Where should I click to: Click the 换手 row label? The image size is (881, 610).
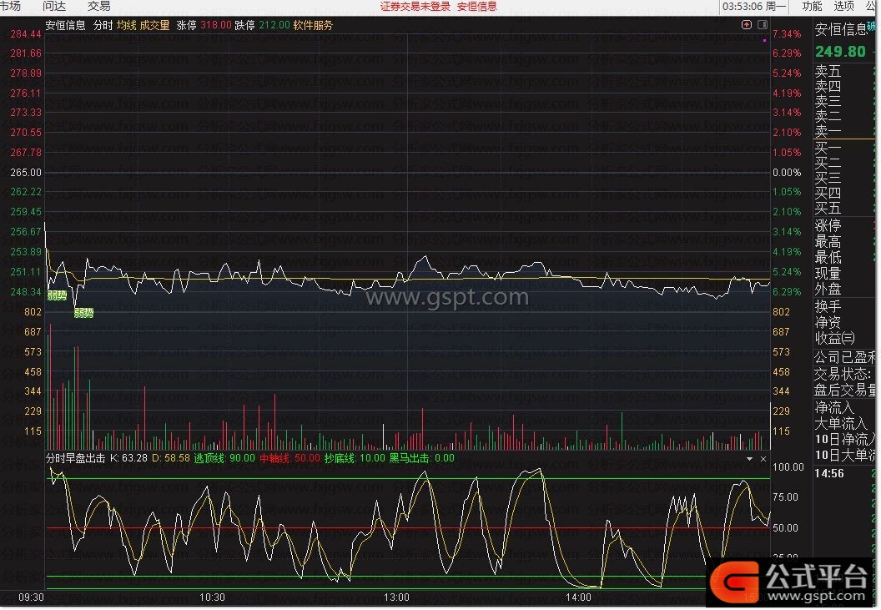coord(828,307)
